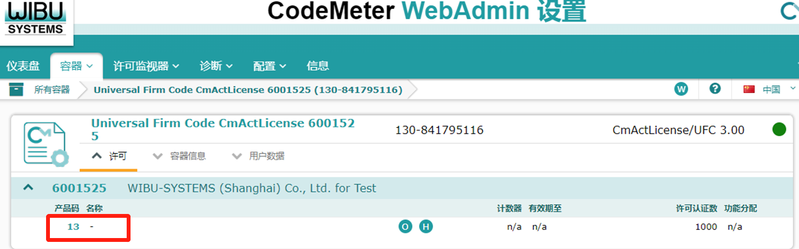Image resolution: width=799 pixels, height=249 pixels.
Task: Open the 配置 configuration menu
Action: coord(270,66)
